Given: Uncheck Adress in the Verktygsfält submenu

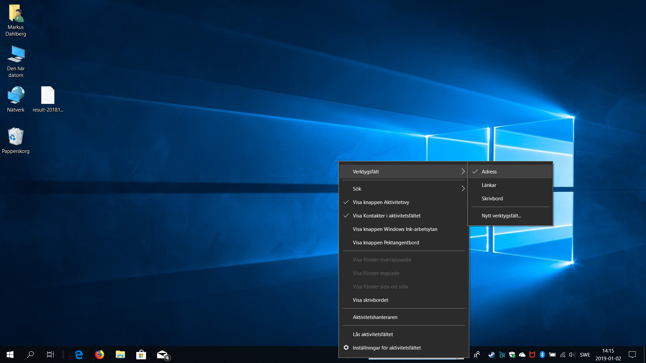Looking at the screenshot, I should tap(489, 171).
